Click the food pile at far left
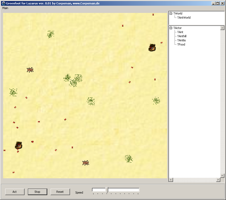226x200 pixels. pos(13,93)
